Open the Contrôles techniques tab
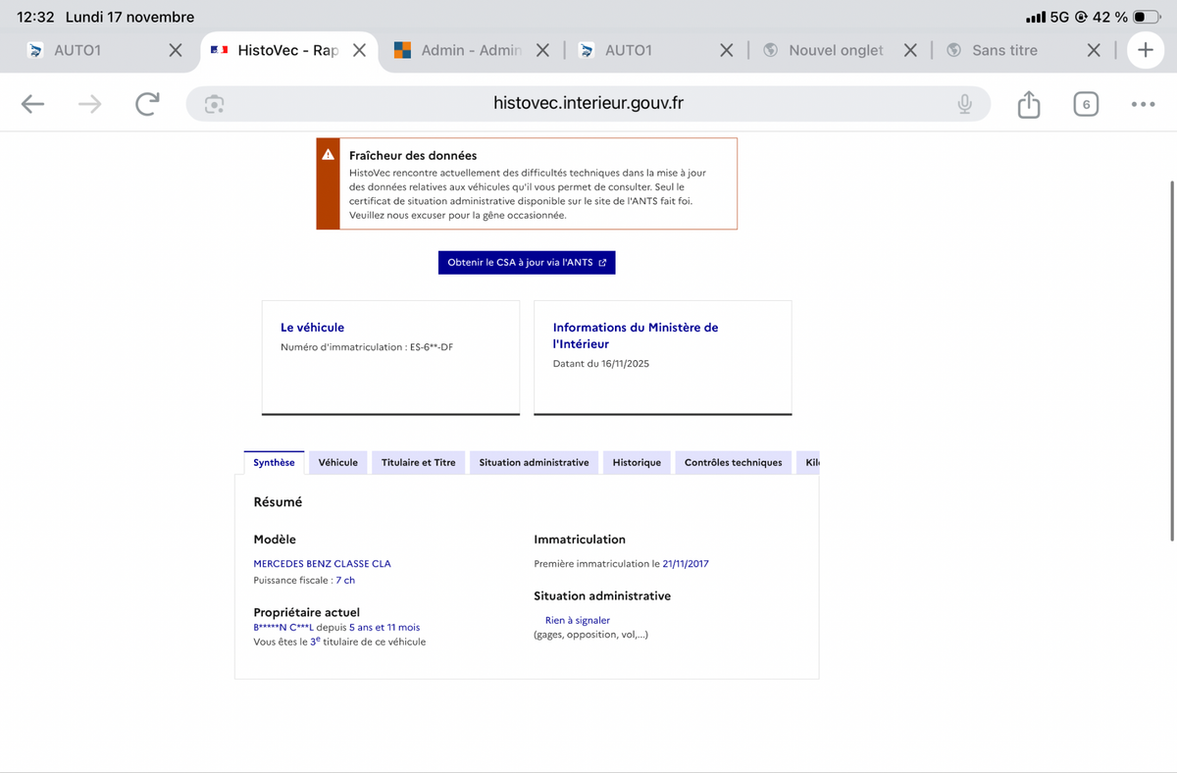The image size is (1177, 773). (734, 463)
